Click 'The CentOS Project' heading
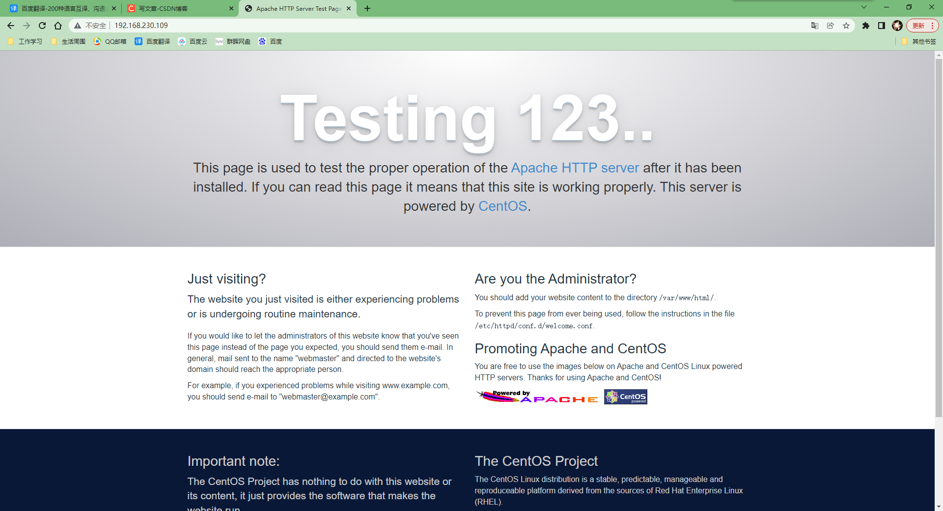The width and height of the screenshot is (943, 511). coord(536,461)
